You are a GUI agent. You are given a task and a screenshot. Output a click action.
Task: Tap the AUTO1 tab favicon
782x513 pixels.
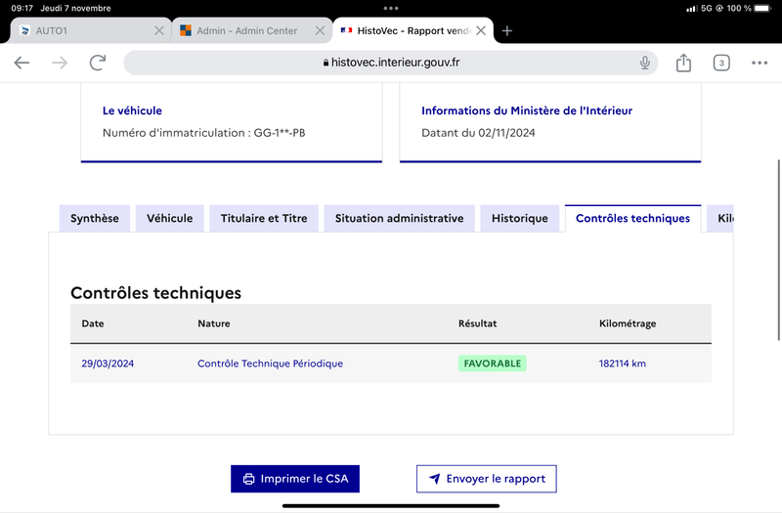pos(24,30)
